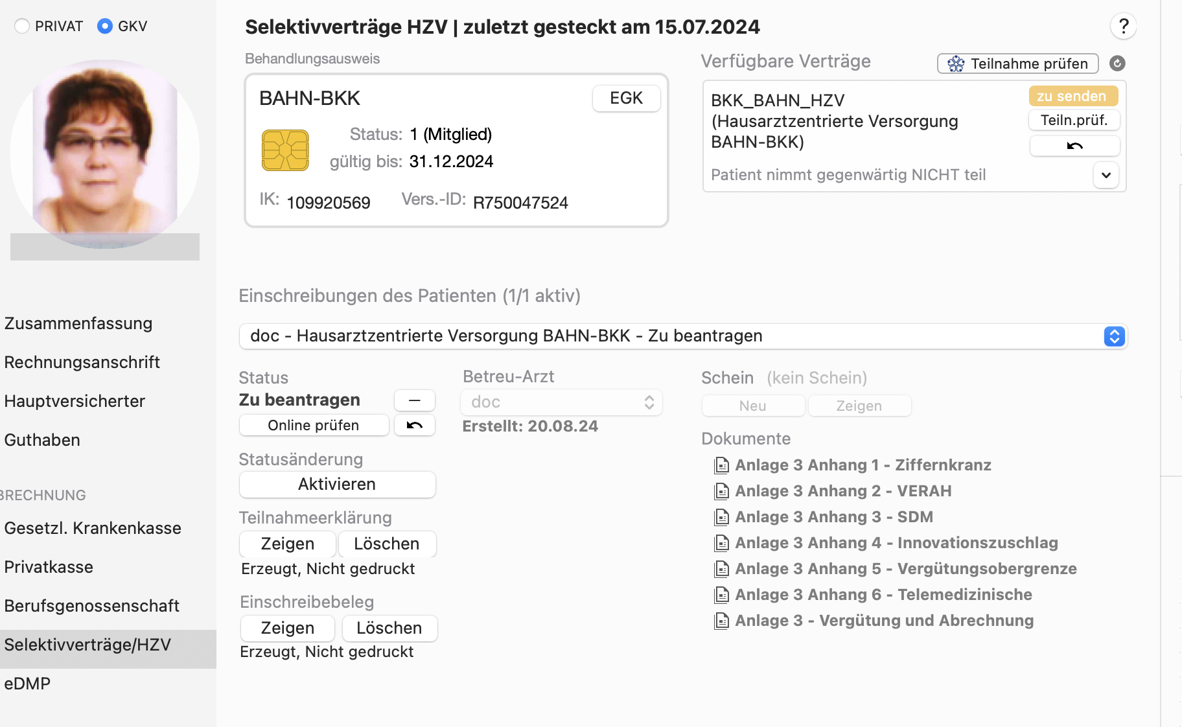Open Anlage 3 Anhang 5 - Vergütungsobergrenze text
Viewport: 1182px width, 727px height.
coord(906,569)
